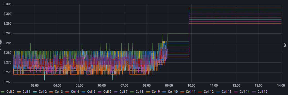The height and width of the screenshot is (95, 288).
Task: Click the 10:00 time axis label
Action: 191,85
